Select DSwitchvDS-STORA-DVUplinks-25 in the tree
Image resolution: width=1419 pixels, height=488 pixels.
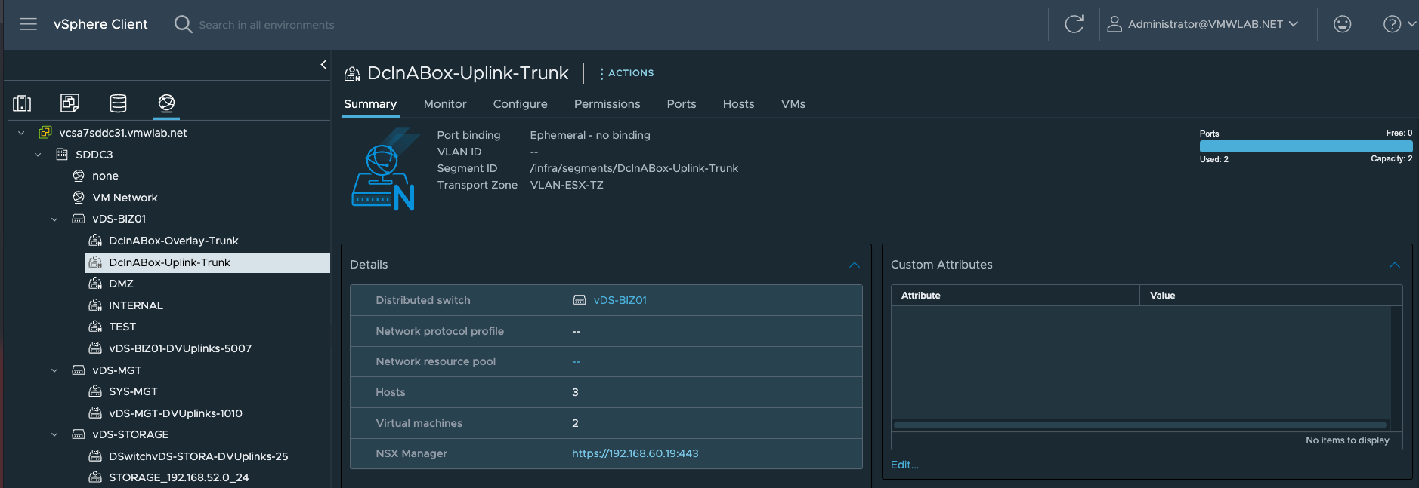point(199,456)
